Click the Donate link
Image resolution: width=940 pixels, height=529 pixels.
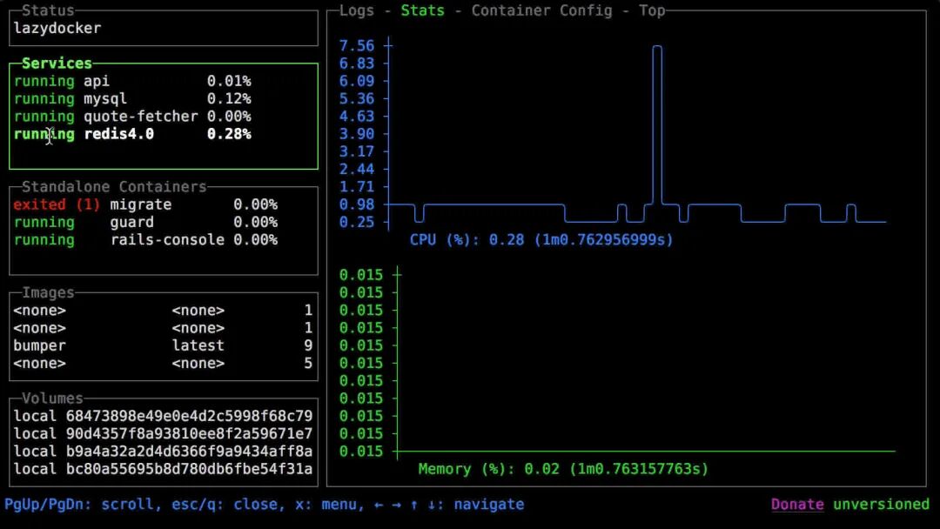pyautogui.click(x=797, y=505)
